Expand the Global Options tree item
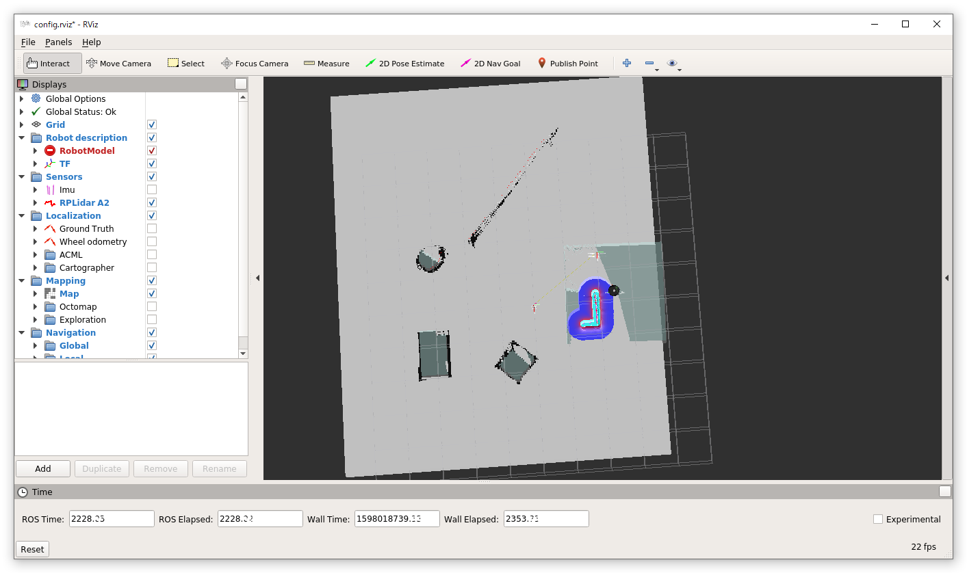967x573 pixels. pyautogui.click(x=22, y=98)
